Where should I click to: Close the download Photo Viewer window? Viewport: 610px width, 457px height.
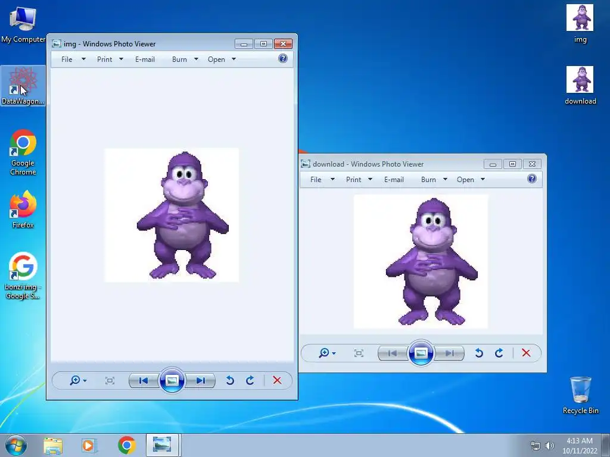tap(532, 164)
